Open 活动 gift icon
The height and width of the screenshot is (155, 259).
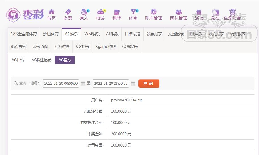[x=199, y=12]
